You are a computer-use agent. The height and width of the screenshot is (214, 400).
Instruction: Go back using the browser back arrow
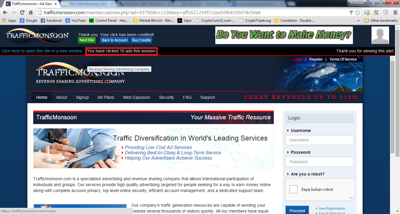pyautogui.click(x=5, y=12)
